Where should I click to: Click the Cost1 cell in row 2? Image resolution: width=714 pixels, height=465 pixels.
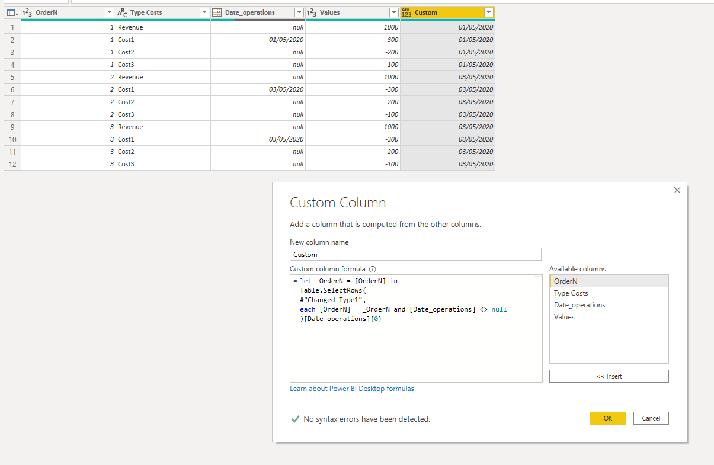point(163,40)
